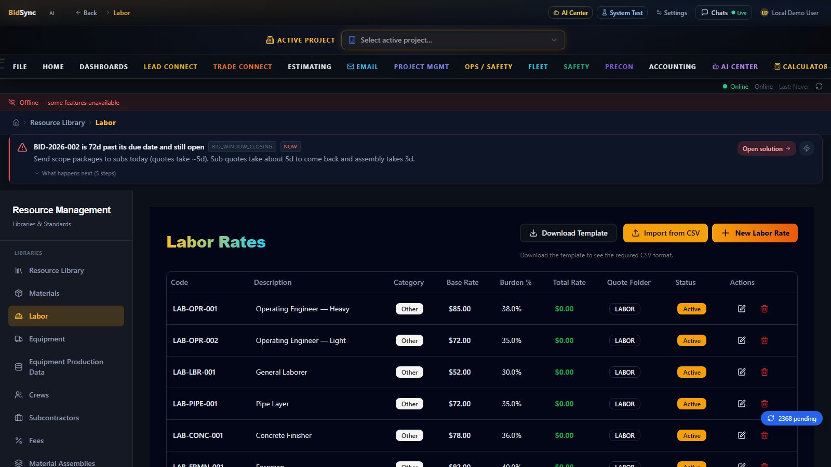Open the PROJECT MGMT menu
831x467 pixels.
coord(421,66)
